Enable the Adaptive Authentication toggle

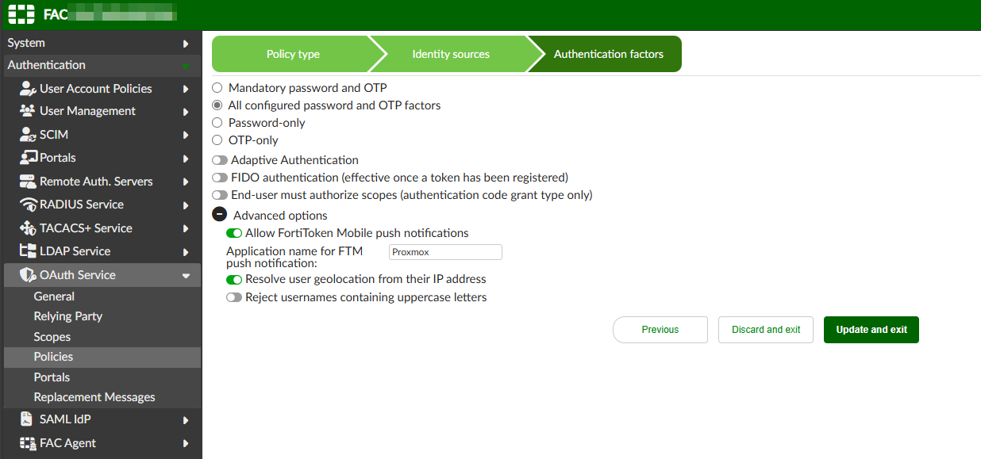click(220, 160)
